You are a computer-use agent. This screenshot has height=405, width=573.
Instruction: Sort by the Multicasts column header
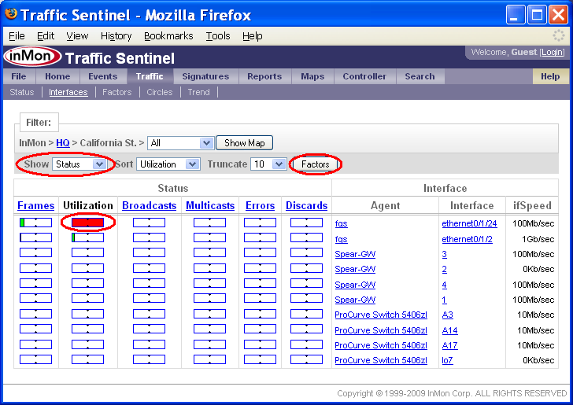pos(210,205)
